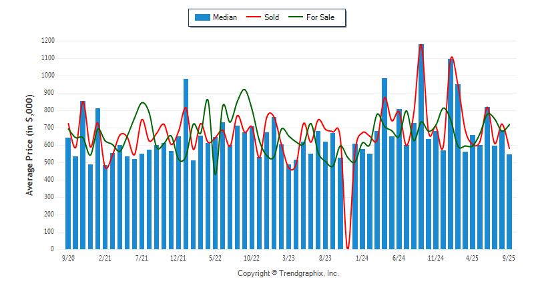Click the Sold line dip to zero
The image size is (534, 290).
click(348, 247)
